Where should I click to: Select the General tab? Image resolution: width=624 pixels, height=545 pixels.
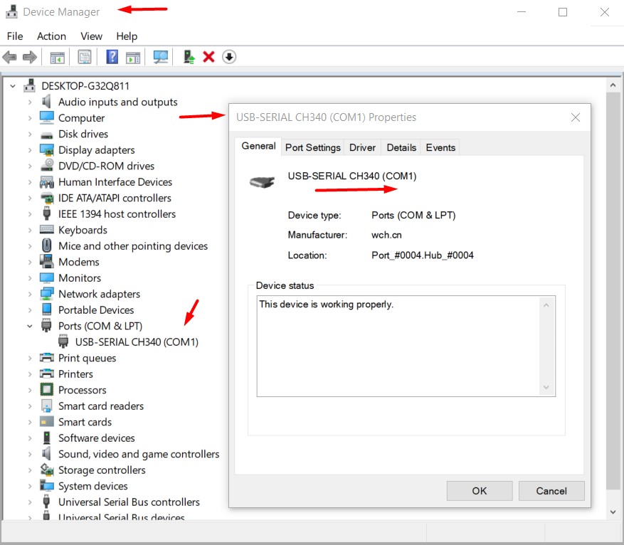click(x=258, y=146)
